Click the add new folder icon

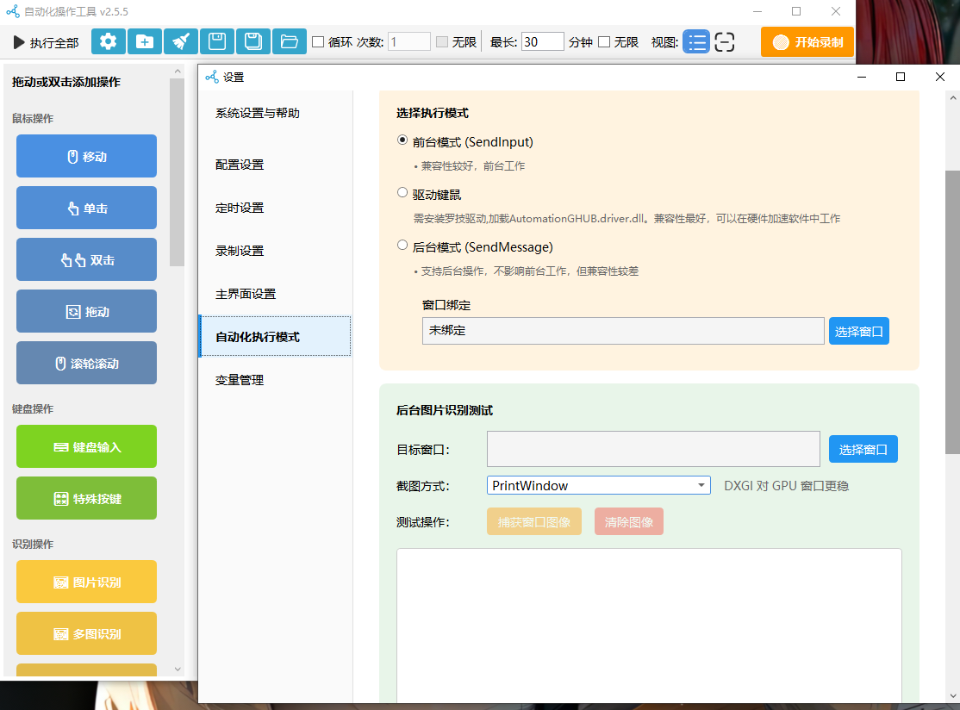pyautogui.click(x=145, y=41)
